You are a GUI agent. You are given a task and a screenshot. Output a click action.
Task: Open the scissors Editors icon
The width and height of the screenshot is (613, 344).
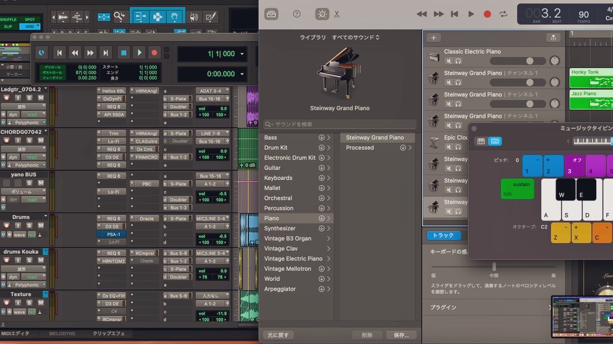click(x=337, y=14)
